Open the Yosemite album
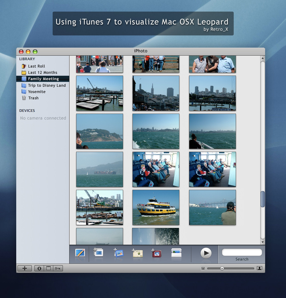 [x=43, y=92]
